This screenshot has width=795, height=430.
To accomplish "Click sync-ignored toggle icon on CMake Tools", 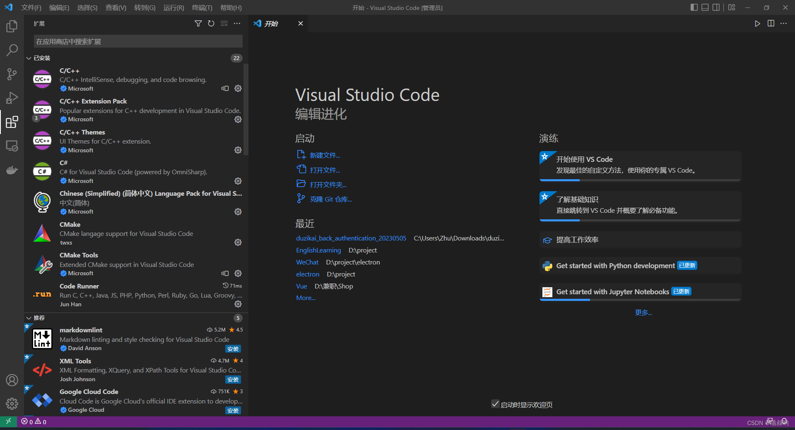I will point(225,274).
